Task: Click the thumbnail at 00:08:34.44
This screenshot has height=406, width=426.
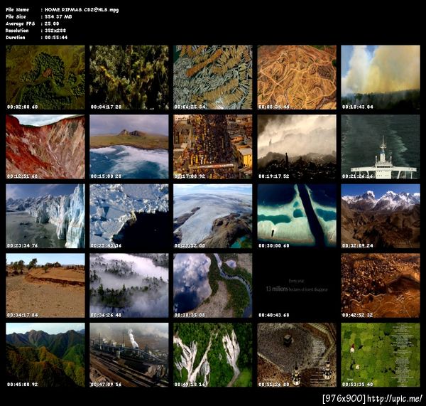Action: [x=297, y=78]
